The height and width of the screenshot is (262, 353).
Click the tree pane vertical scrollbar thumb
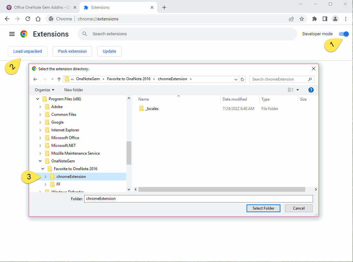click(129, 153)
